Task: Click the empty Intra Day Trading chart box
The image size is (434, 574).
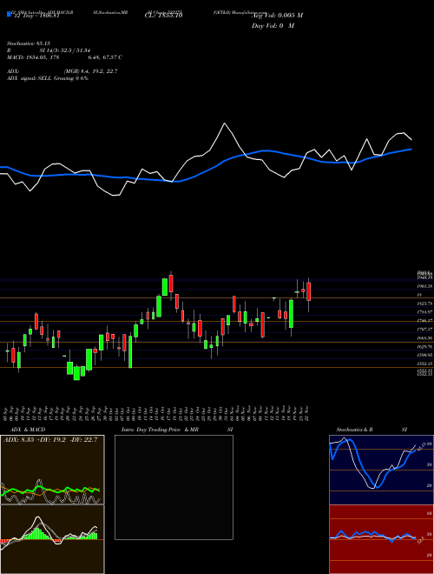Action: 174,487
